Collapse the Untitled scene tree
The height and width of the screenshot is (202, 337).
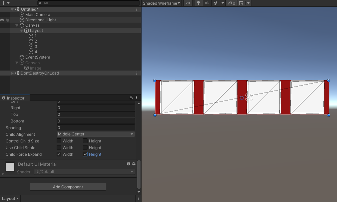[12, 9]
